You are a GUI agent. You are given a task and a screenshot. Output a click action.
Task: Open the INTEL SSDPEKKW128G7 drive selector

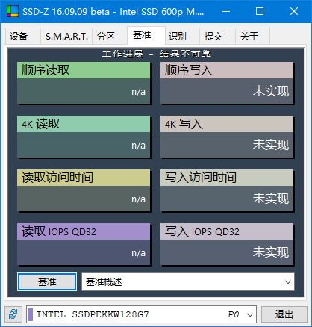click(x=141, y=314)
